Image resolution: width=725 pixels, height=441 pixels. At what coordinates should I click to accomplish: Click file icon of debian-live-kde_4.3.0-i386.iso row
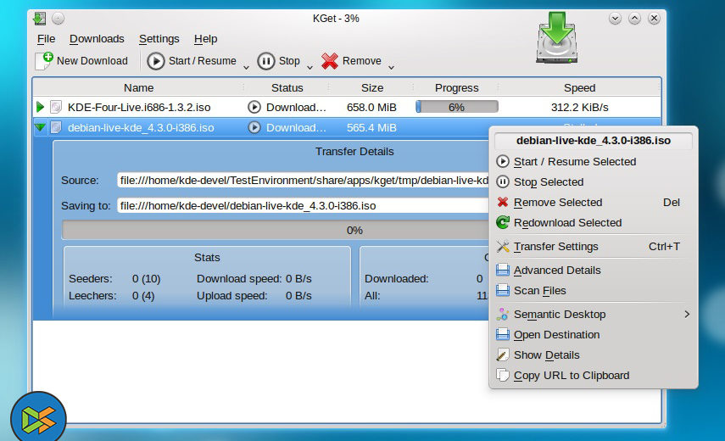tap(56, 127)
